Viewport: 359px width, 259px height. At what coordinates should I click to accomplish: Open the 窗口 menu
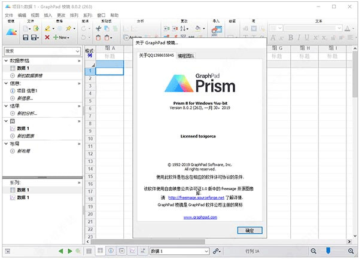101,15
